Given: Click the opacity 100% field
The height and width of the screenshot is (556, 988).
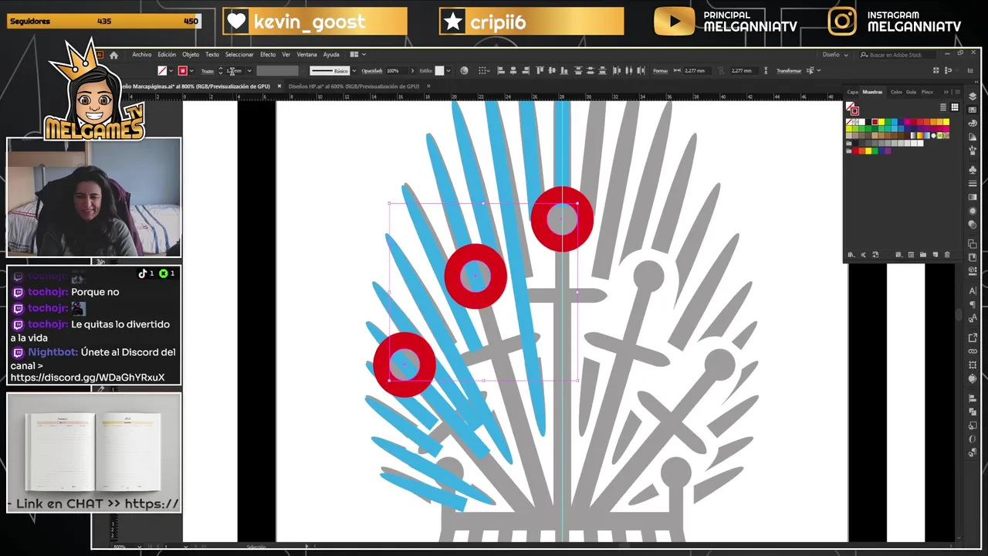Looking at the screenshot, I should 395,70.
